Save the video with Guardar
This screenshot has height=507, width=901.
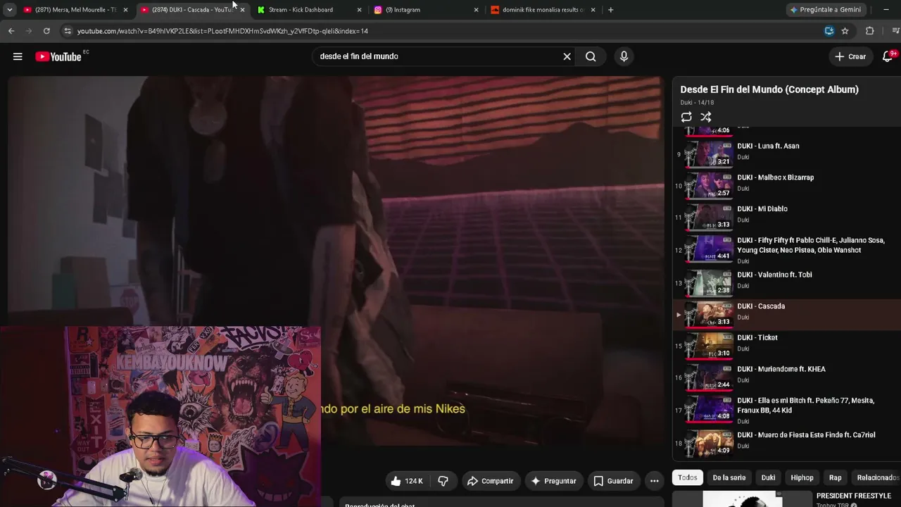[613, 481]
